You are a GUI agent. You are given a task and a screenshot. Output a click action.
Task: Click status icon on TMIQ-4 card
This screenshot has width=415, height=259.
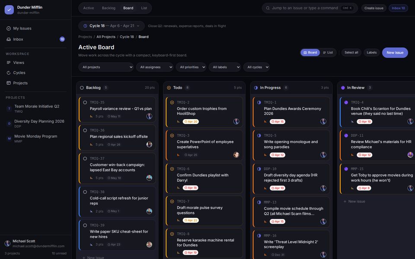(346, 102)
